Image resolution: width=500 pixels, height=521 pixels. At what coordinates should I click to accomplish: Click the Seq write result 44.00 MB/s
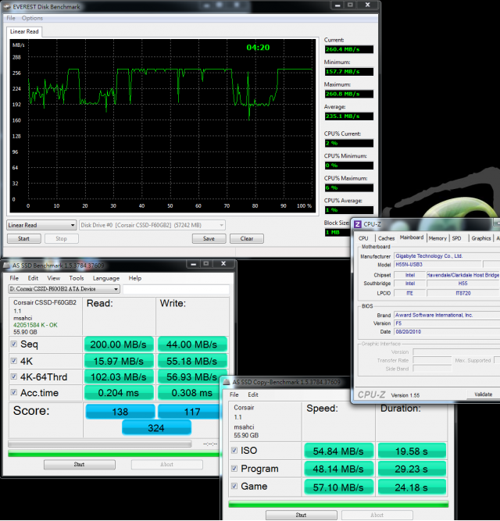(192, 344)
